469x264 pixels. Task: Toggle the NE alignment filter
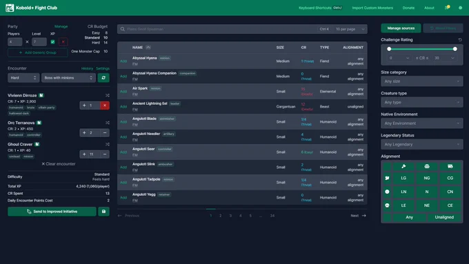[427, 205]
